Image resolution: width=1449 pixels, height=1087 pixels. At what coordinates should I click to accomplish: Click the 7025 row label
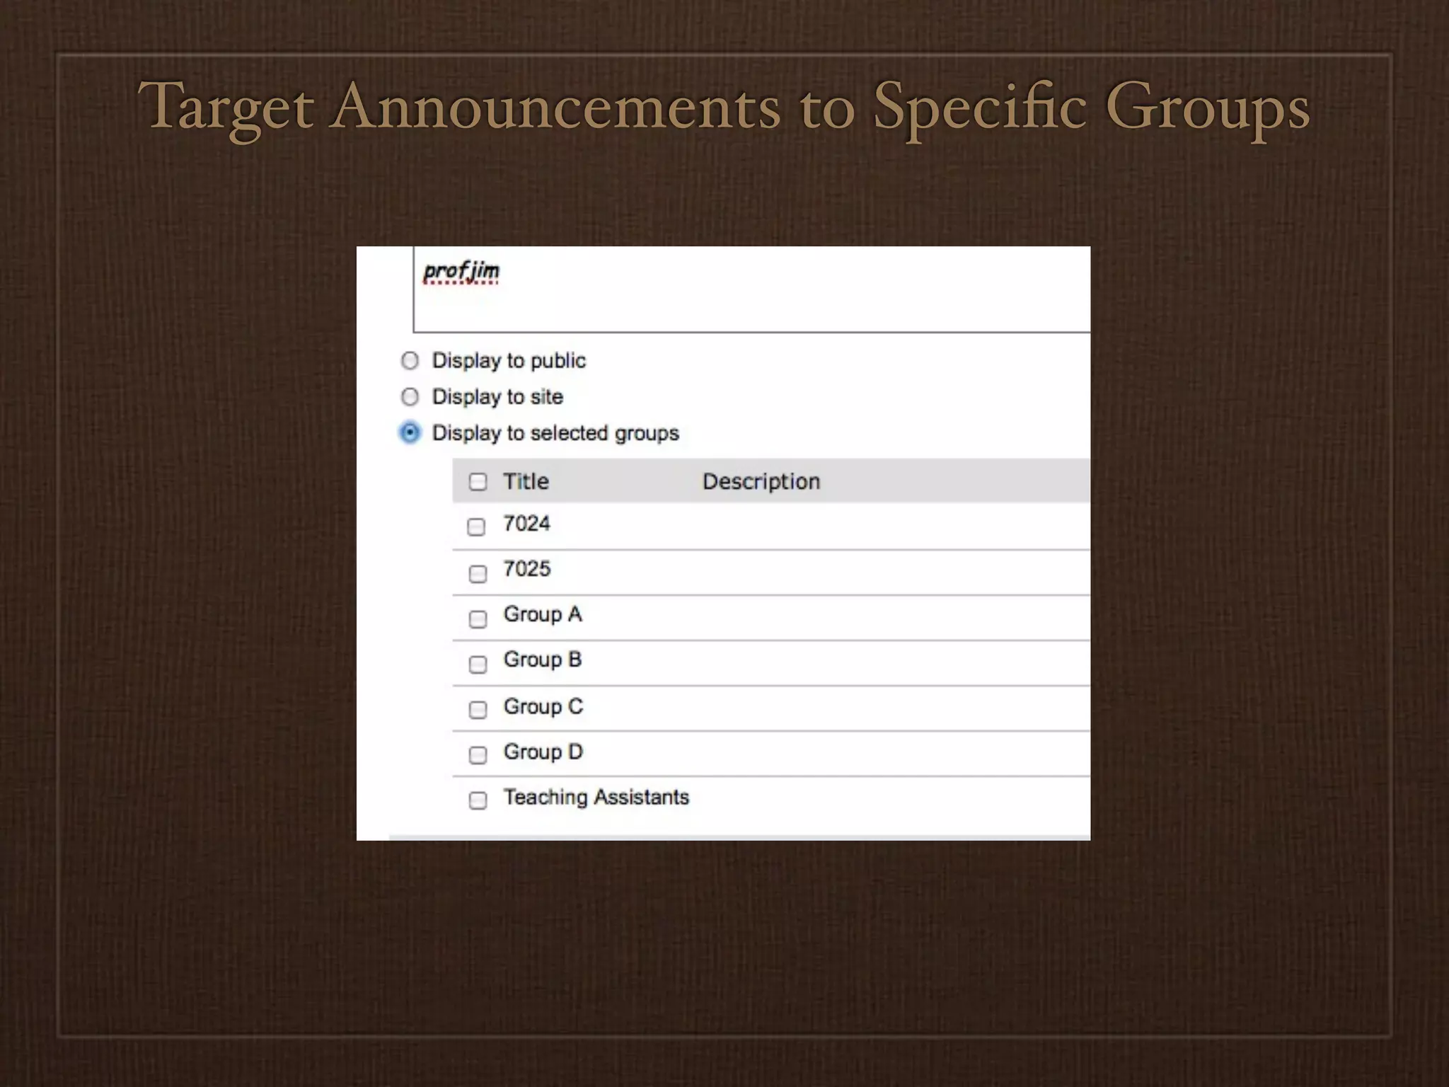[526, 569]
